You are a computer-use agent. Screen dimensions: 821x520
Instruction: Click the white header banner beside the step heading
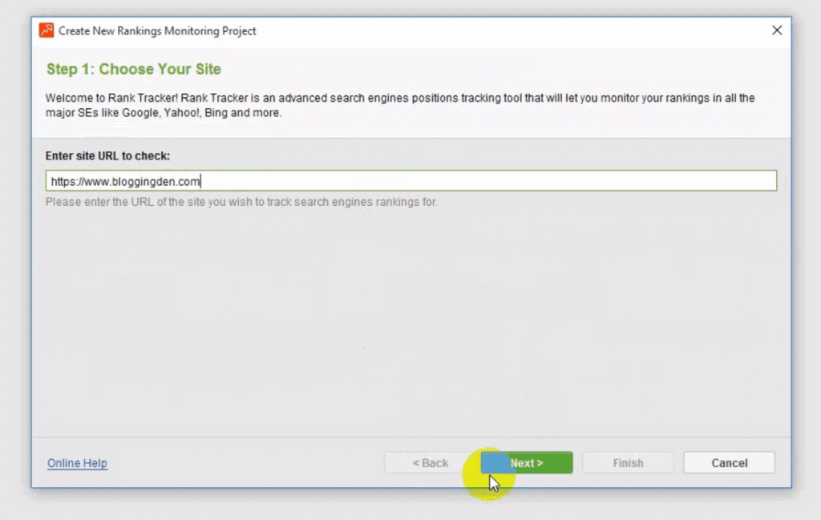521,70
